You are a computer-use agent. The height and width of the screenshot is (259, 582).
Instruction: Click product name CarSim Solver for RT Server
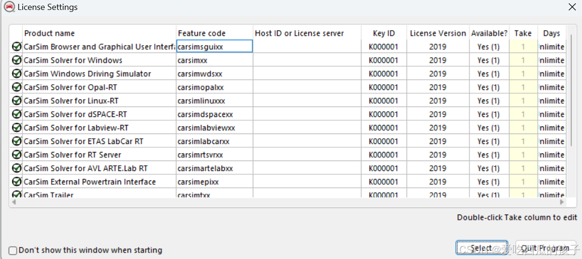click(x=73, y=154)
